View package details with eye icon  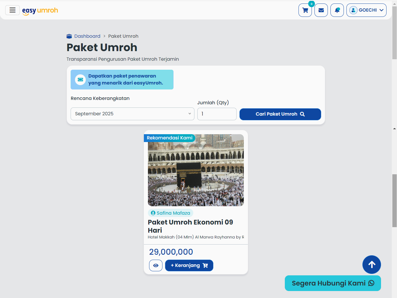[x=156, y=265]
